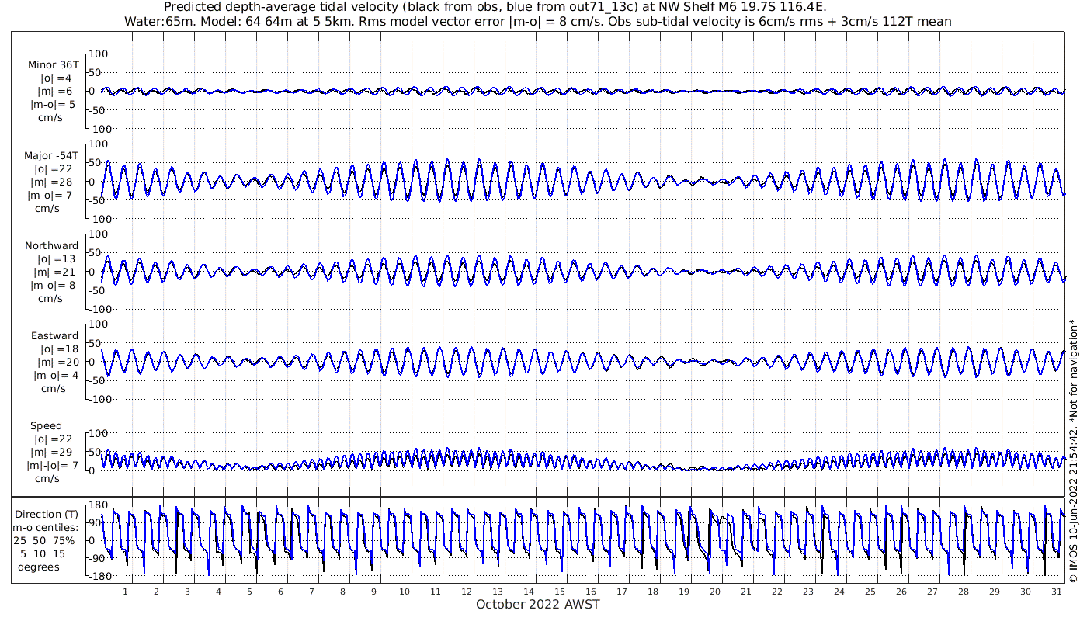1087x621 pixels.
Task: Click the 'Water:65m. Model' subtitle line
Action: pos(537,22)
